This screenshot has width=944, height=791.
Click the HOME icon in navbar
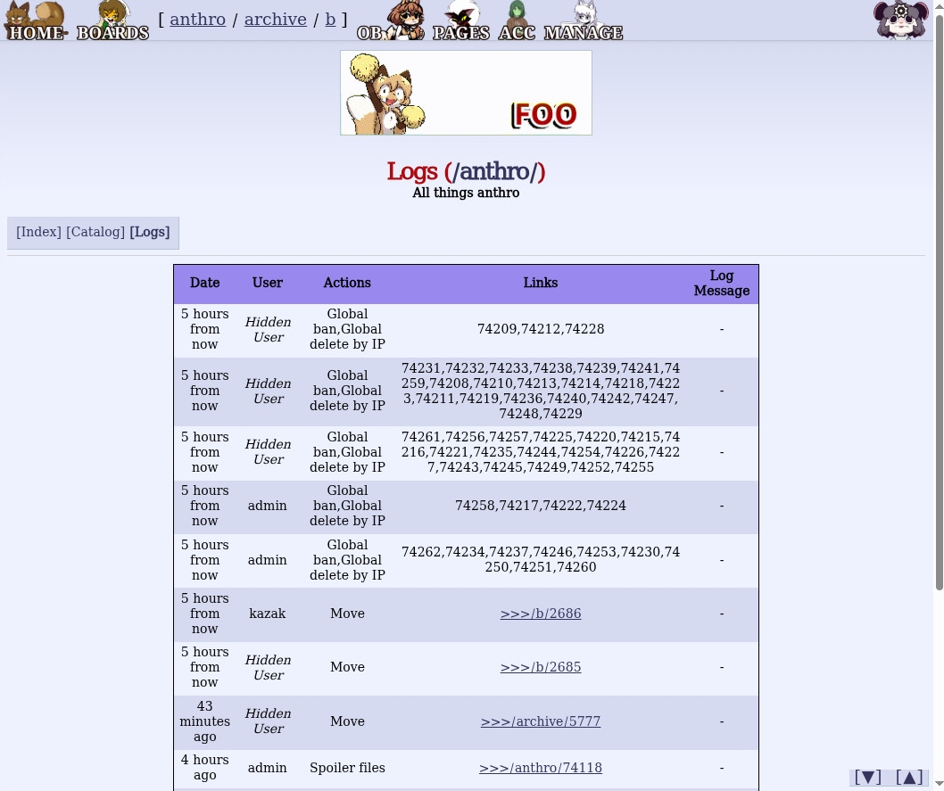pyautogui.click(x=36, y=21)
